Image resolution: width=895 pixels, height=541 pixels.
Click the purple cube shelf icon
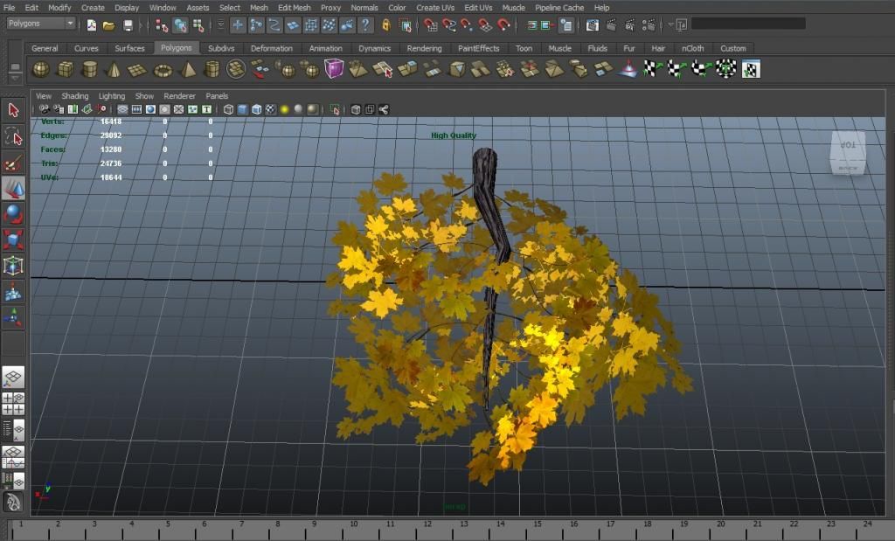[x=334, y=68]
